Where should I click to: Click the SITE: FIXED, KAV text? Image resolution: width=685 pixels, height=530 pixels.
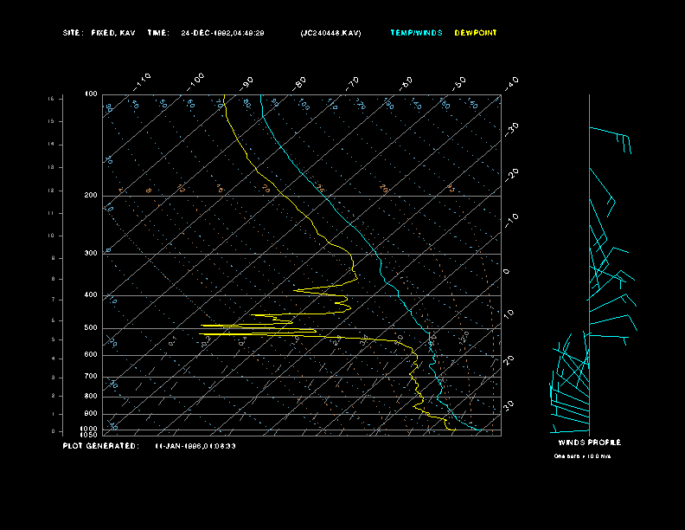[99, 33]
